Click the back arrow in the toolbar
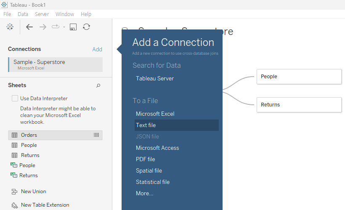 (29, 27)
